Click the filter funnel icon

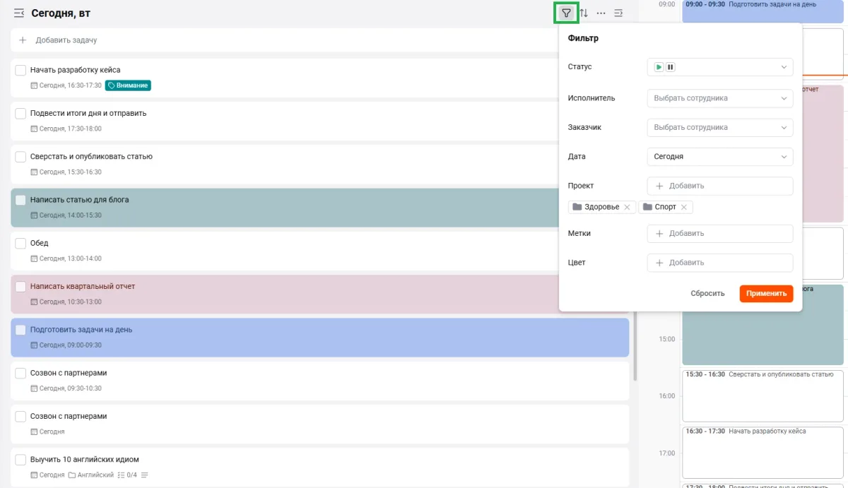click(566, 13)
